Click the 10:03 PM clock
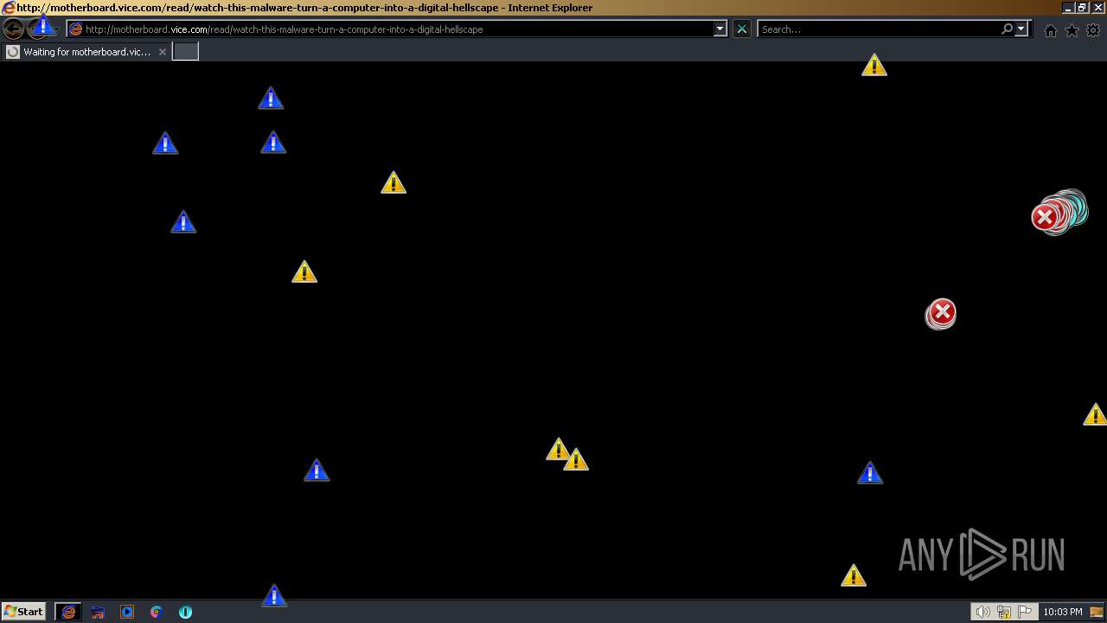Screen dimensions: 1107x623 [x=1063, y=612]
